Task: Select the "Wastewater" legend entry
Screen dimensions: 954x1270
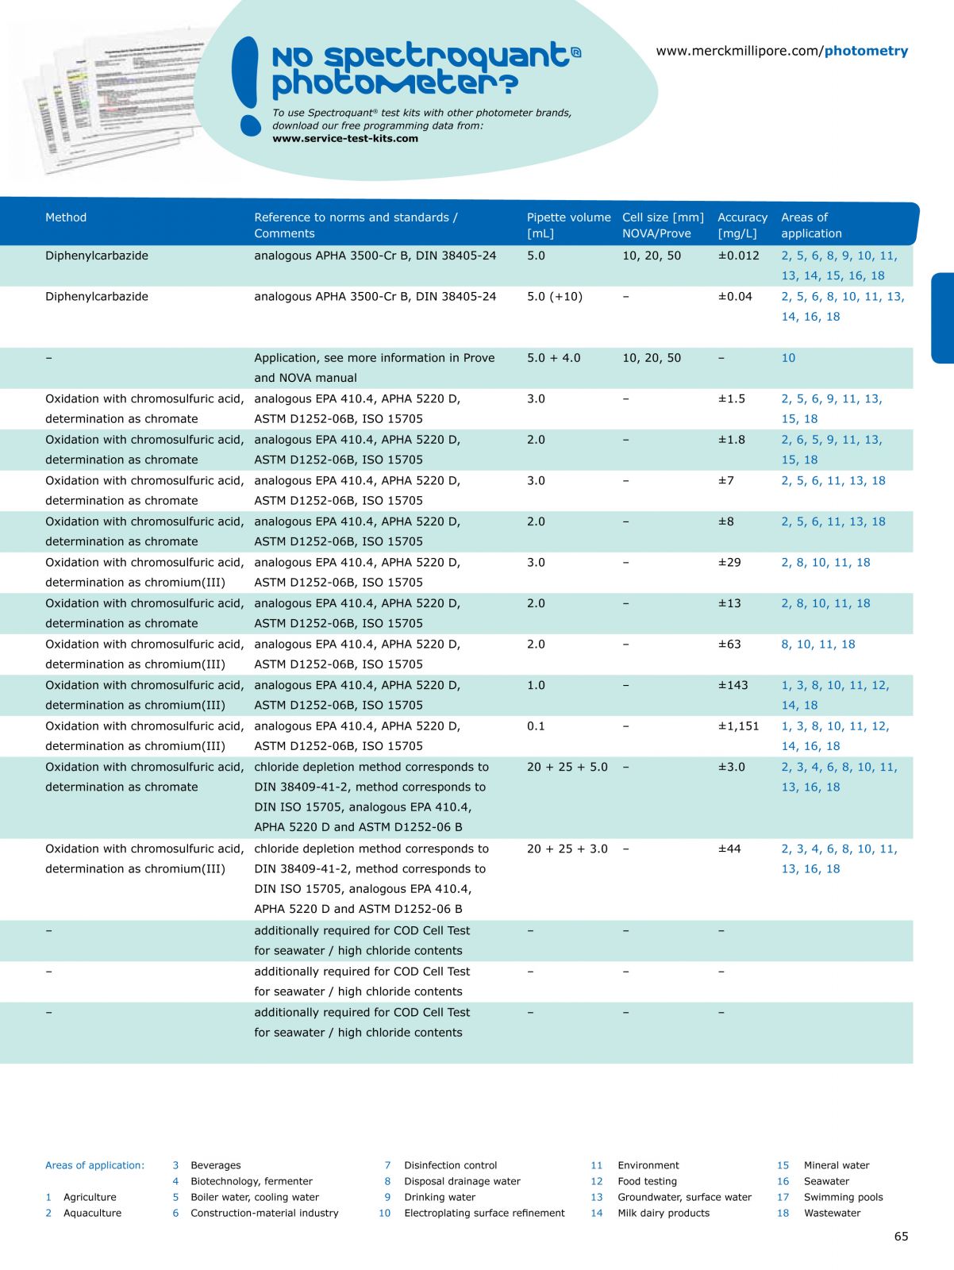Action: pos(832,1213)
